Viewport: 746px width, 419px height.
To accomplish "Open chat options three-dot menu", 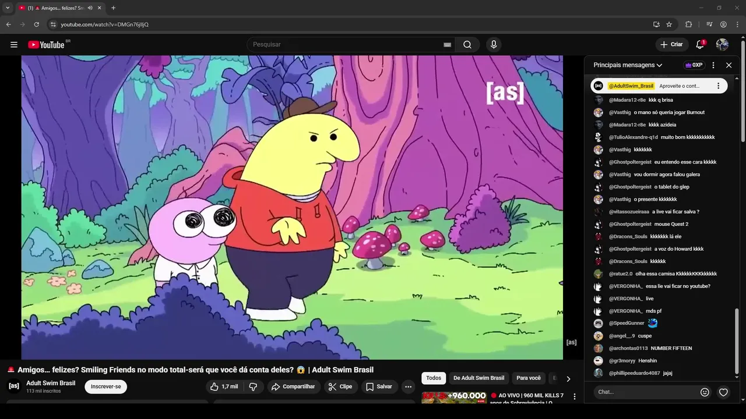I will (713, 65).
